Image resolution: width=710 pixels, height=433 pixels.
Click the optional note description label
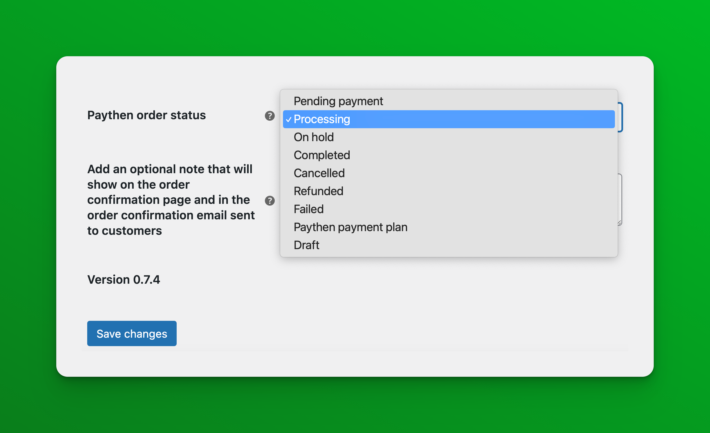171,200
